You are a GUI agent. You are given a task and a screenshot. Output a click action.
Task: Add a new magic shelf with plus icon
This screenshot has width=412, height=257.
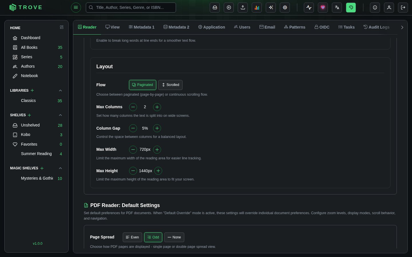pos(42,168)
